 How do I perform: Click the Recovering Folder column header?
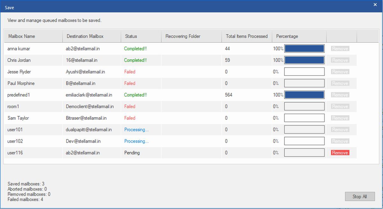coord(191,36)
